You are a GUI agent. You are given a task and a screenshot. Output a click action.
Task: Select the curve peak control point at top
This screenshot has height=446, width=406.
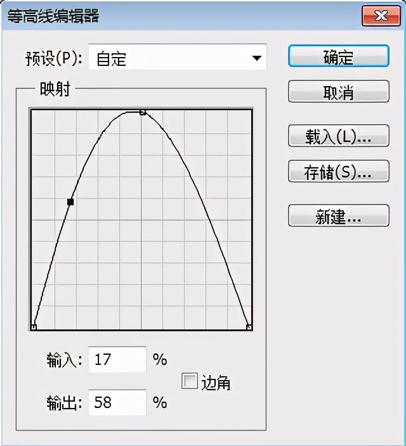(x=143, y=112)
